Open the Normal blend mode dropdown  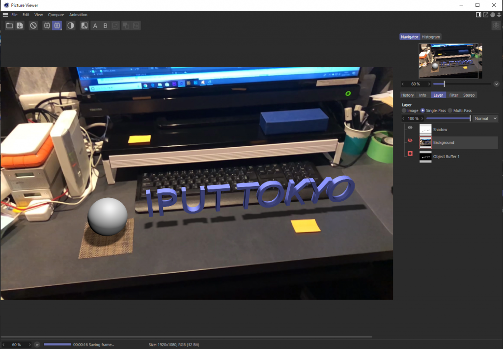point(485,118)
